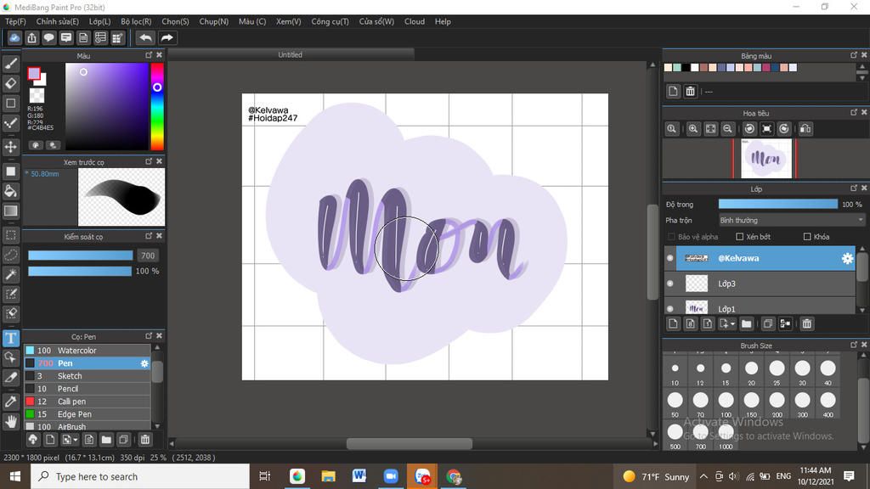The width and height of the screenshot is (870, 489).
Task: Click rotate right icon in the Navigator panel
Action: click(x=784, y=129)
